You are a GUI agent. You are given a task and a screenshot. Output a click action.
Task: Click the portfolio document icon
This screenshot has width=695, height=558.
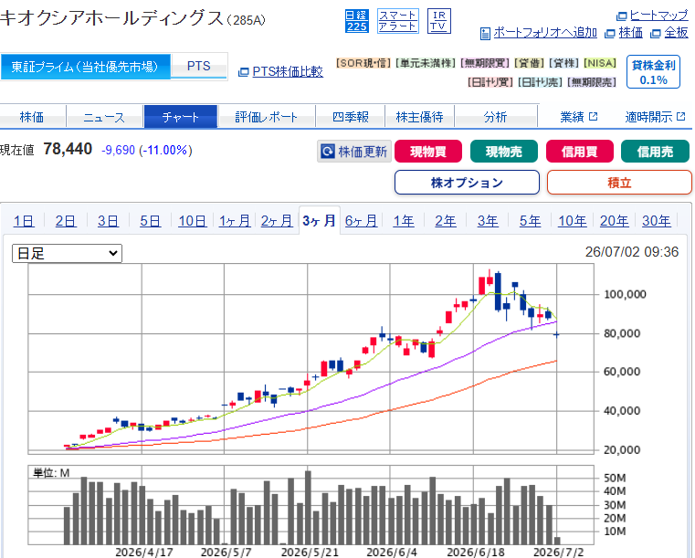(485, 33)
